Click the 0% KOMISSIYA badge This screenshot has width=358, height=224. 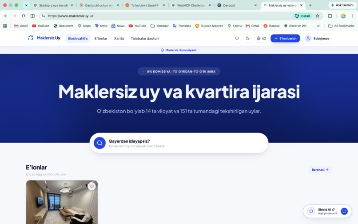[179, 72]
